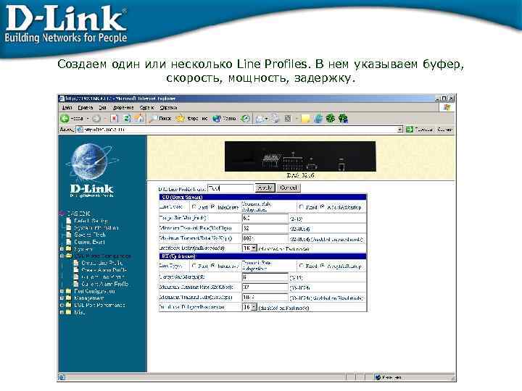Open the History icon in toolbar
Screen dimensions: 522x391
pos(246,118)
